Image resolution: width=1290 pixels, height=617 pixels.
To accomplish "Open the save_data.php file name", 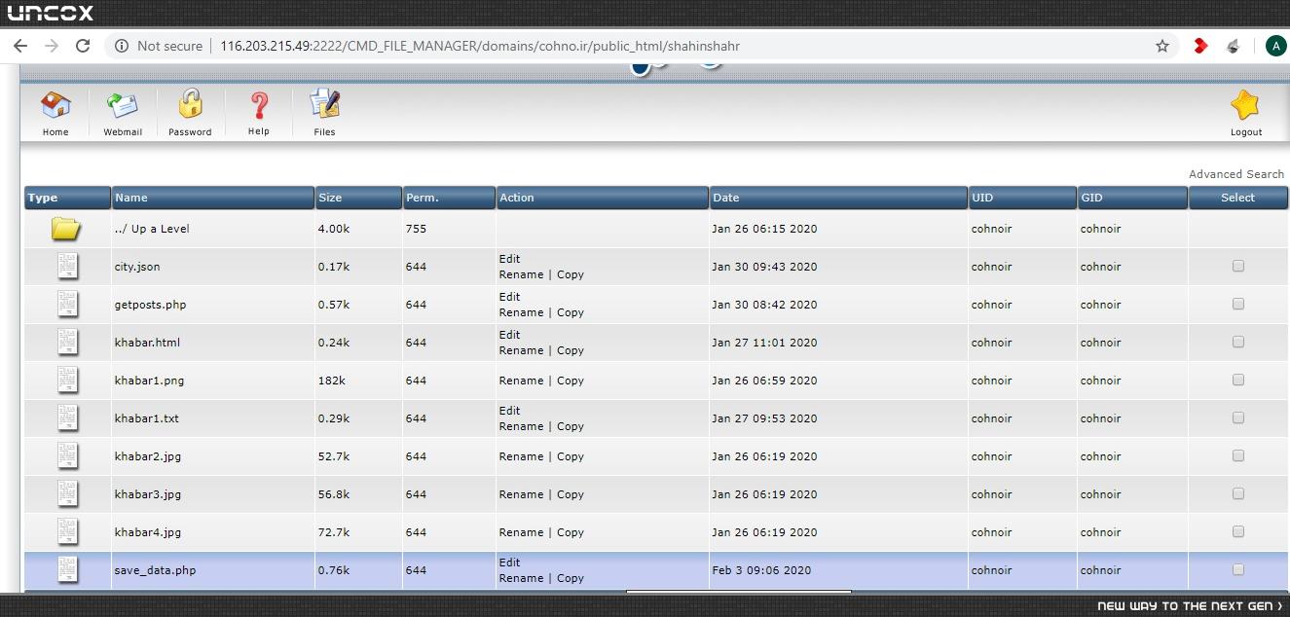I will pos(155,570).
